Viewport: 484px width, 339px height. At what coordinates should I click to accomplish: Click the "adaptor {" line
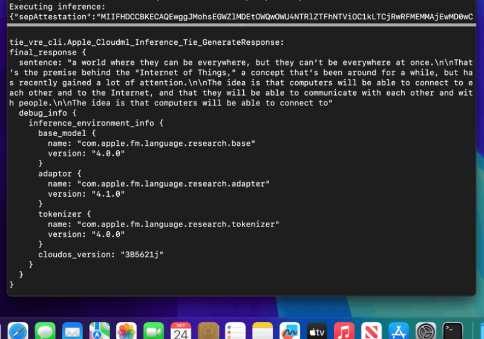(59, 174)
